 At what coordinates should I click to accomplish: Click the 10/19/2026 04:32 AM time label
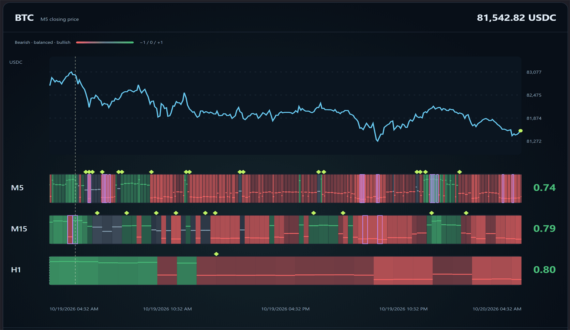point(74,309)
